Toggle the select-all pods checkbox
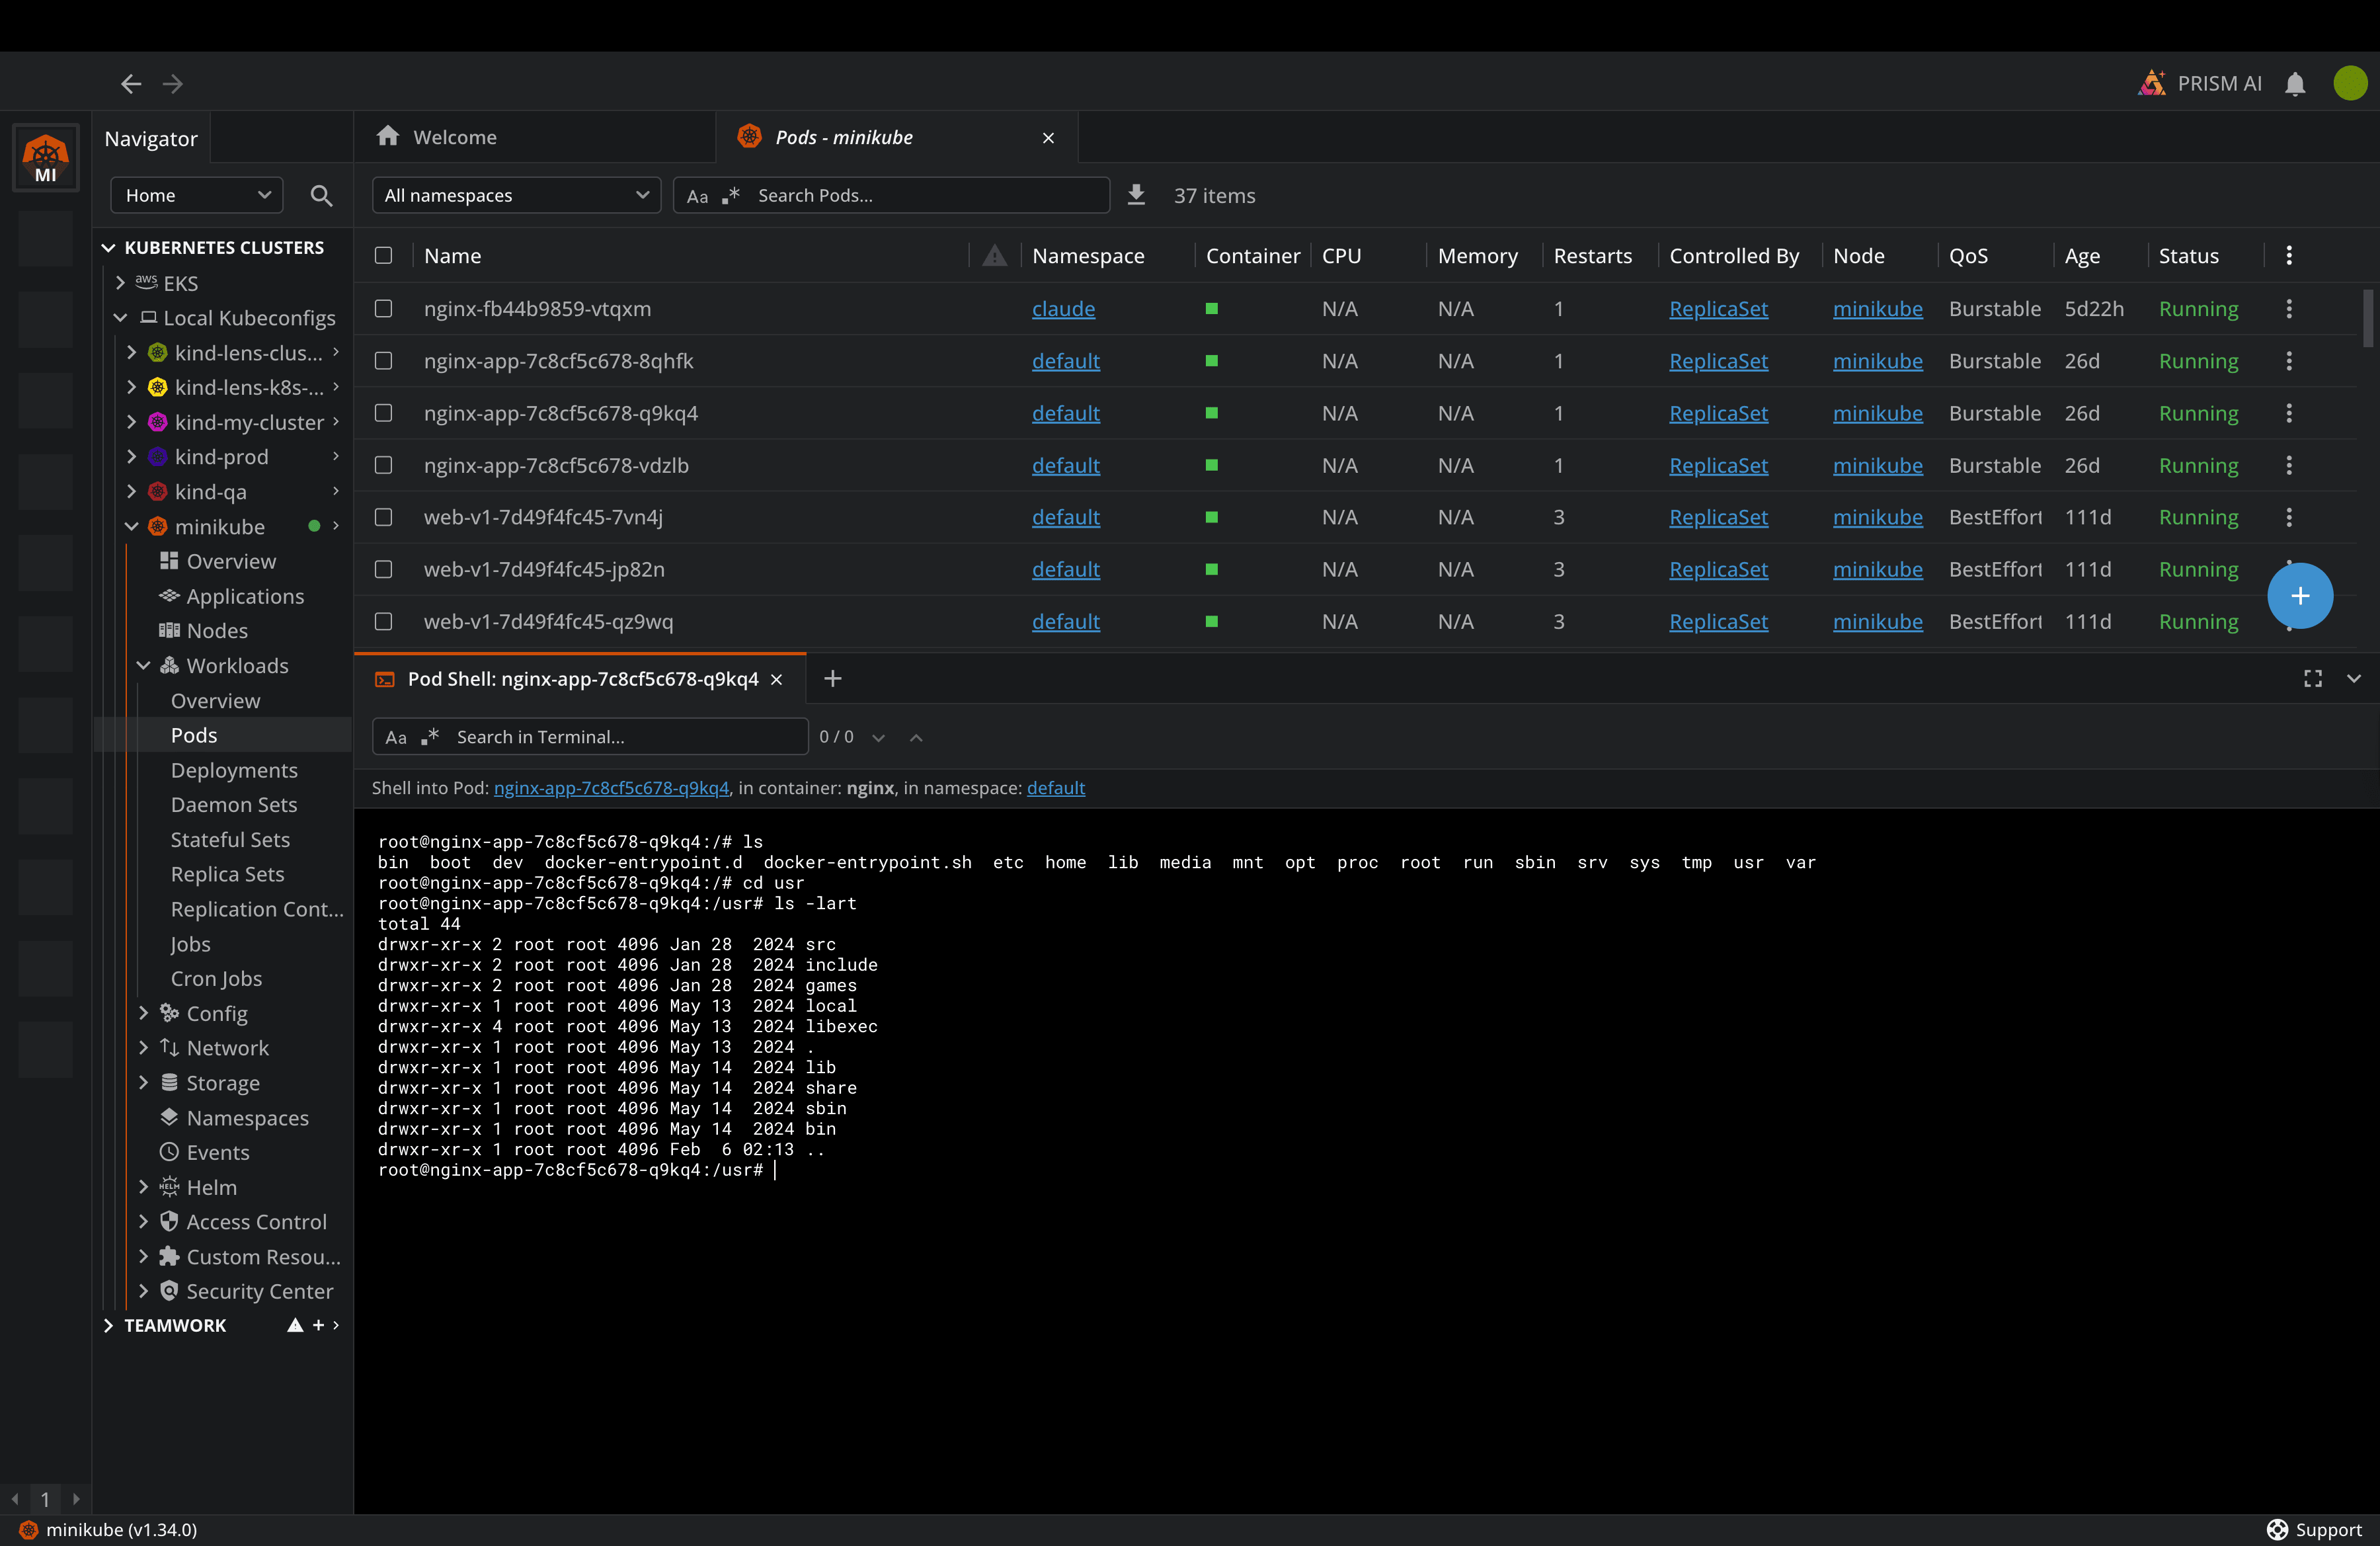The height and width of the screenshot is (1546, 2380). coord(383,256)
